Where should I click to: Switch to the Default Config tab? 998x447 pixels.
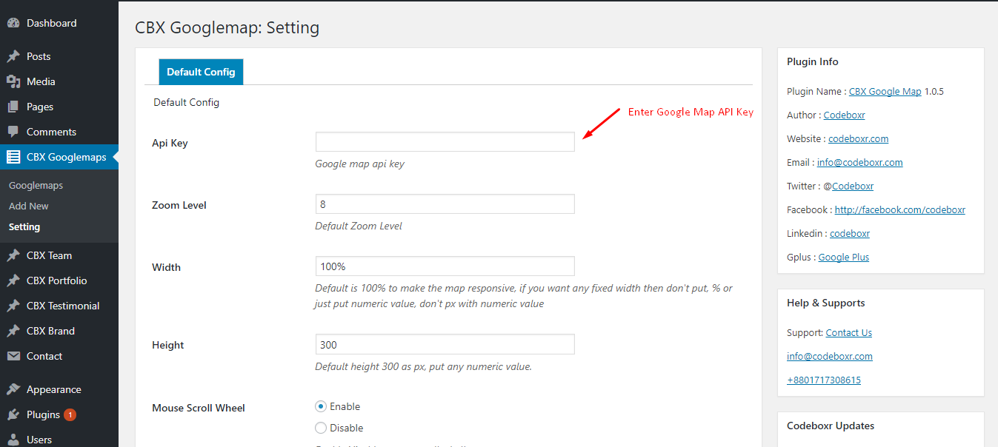[x=201, y=72]
